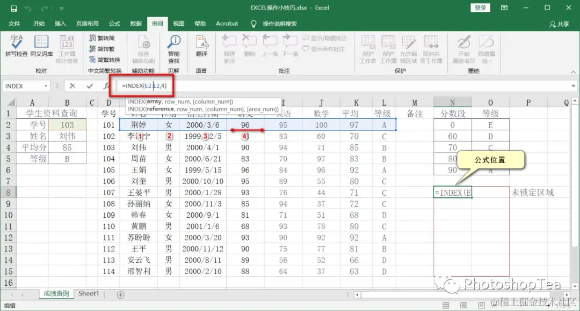Open Smart Lookup (智能查找)
Screen dimensions: 580x311
173,49
